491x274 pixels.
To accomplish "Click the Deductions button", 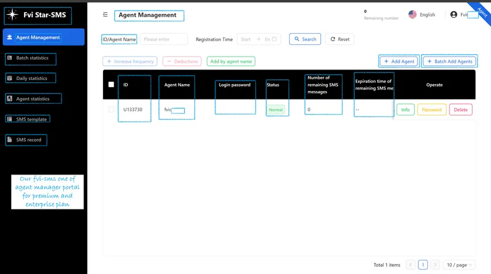I will (182, 61).
